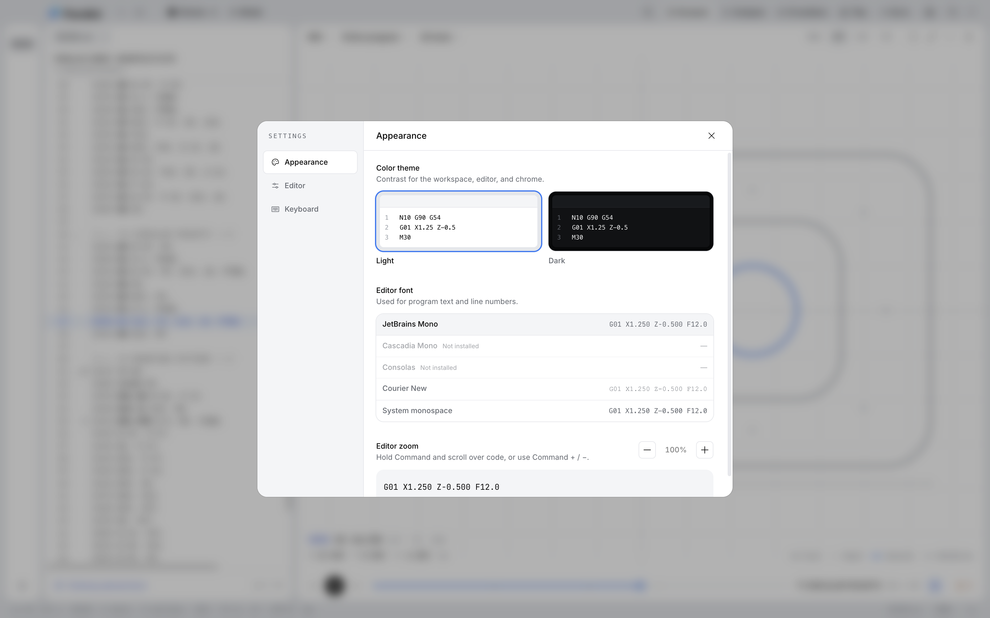Click the sliders icon beside Editor
The height and width of the screenshot is (618, 990).
click(275, 186)
